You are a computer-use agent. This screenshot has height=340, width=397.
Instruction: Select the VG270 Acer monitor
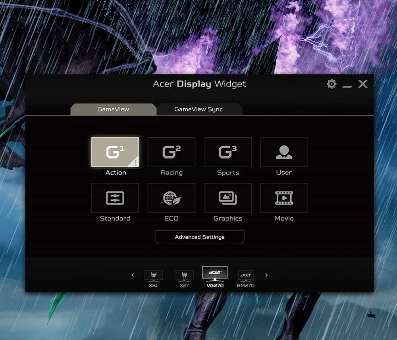(215, 277)
